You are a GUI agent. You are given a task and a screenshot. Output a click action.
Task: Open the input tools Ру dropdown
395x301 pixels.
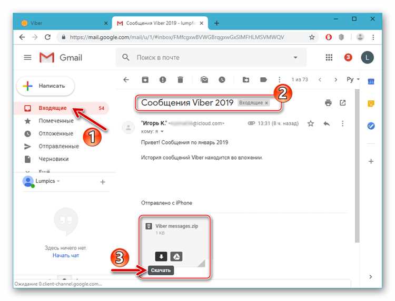pos(353,80)
